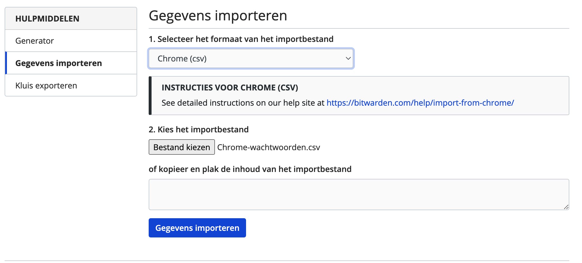
Task: Click the dark left bar of the instructions box
Action: tap(150, 96)
